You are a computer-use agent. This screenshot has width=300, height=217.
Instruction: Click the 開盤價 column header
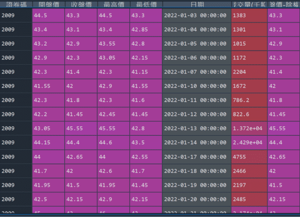pyautogui.click(x=48, y=5)
